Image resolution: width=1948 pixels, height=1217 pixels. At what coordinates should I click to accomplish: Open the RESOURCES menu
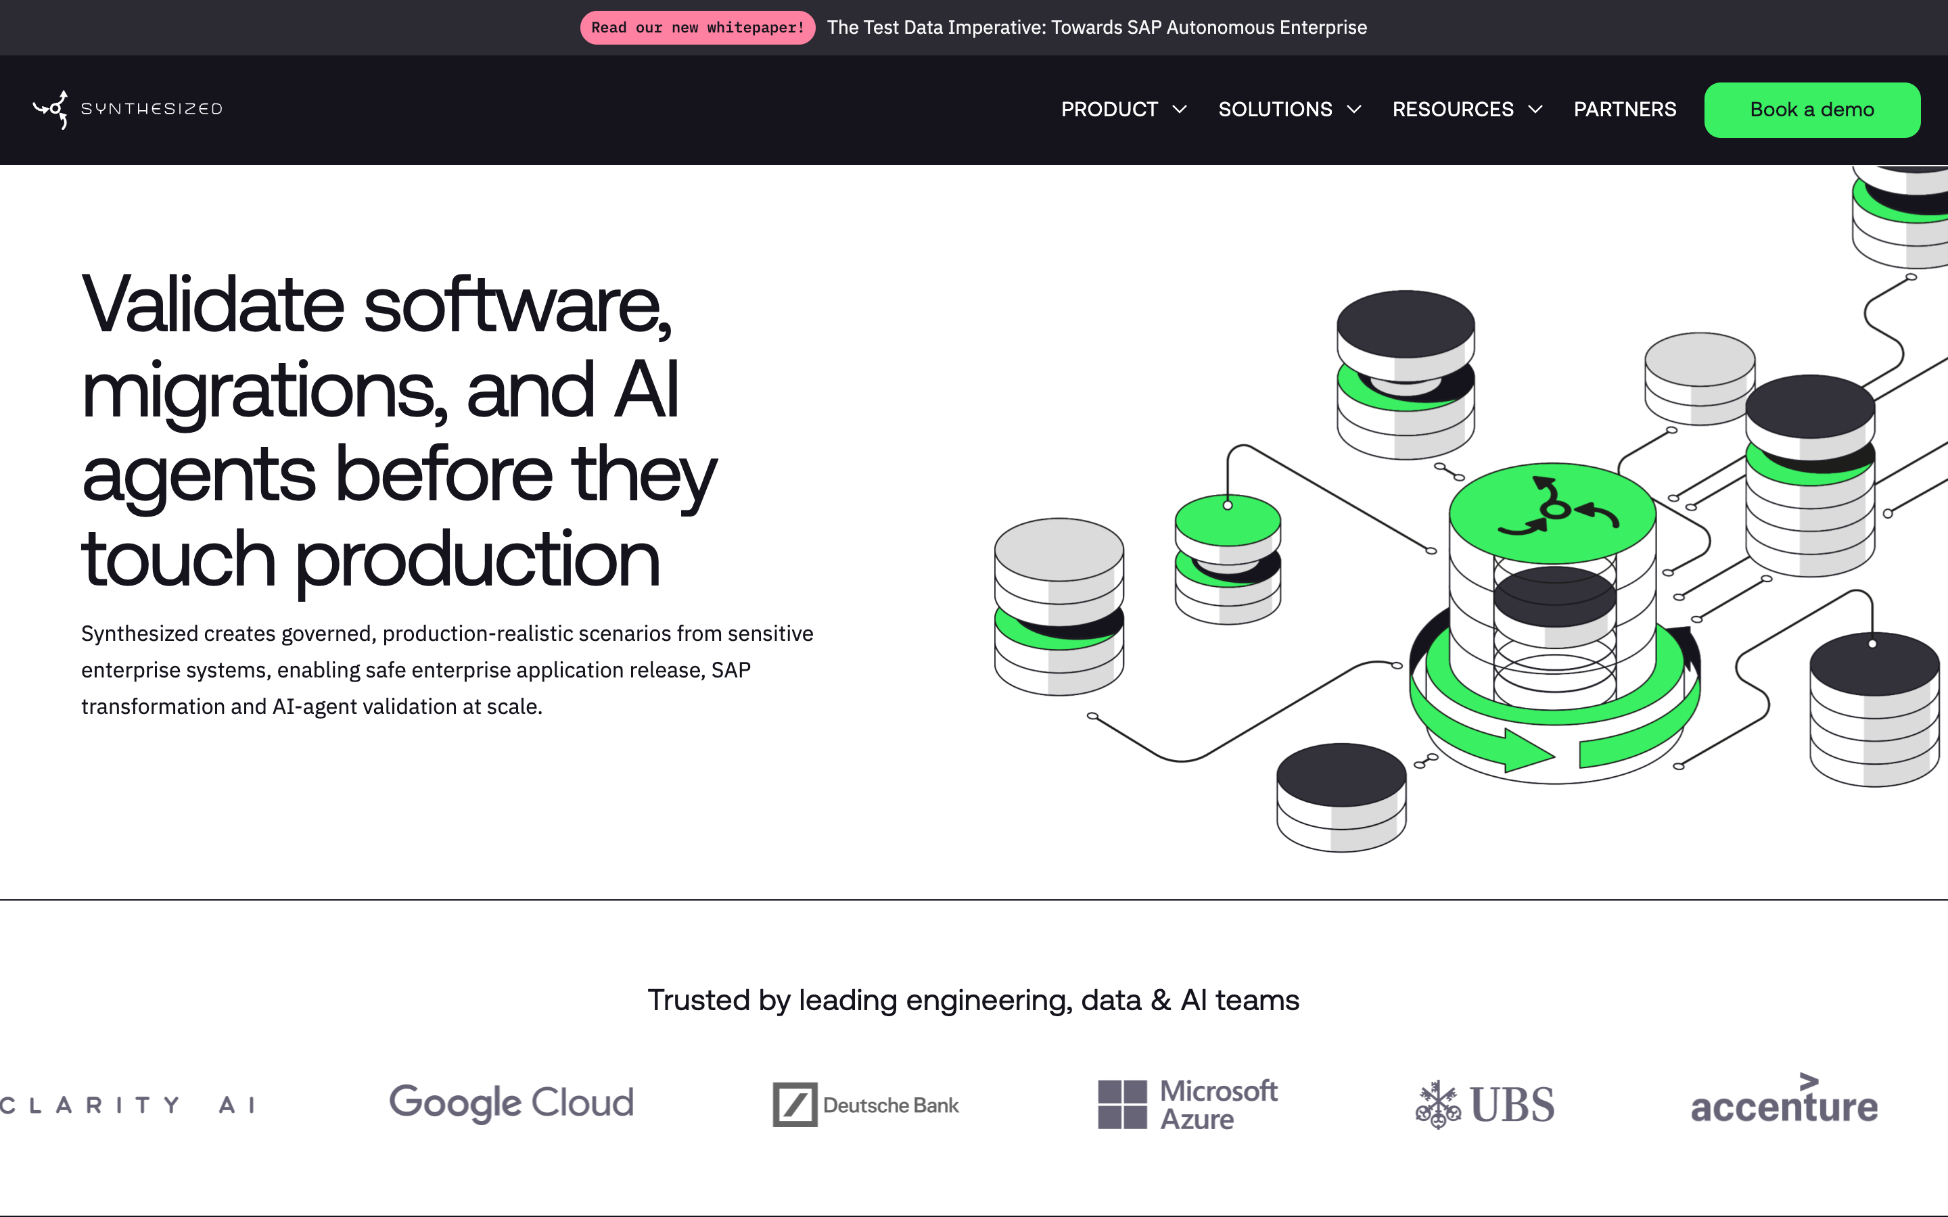[1453, 110]
